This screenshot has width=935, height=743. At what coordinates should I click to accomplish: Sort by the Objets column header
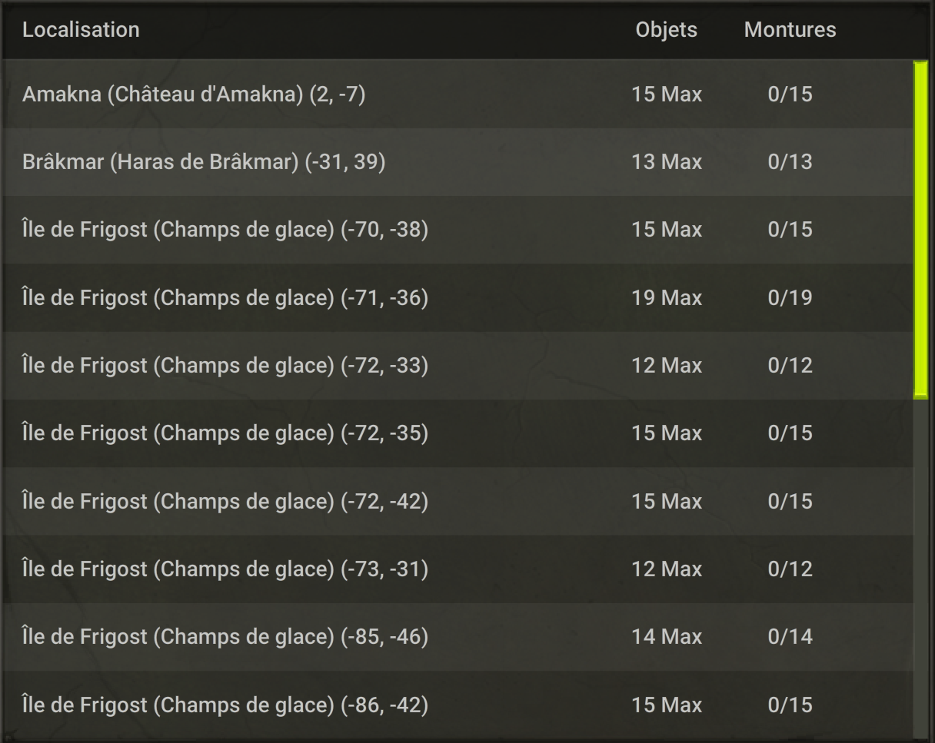click(667, 30)
